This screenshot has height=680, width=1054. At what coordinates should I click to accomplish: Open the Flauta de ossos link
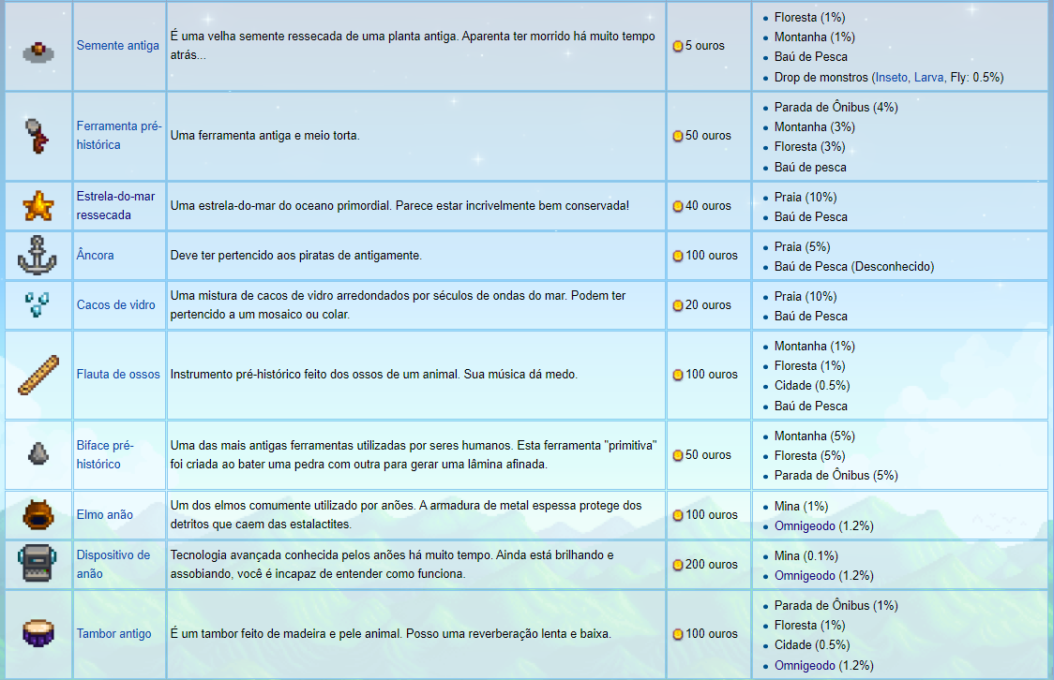coord(118,375)
